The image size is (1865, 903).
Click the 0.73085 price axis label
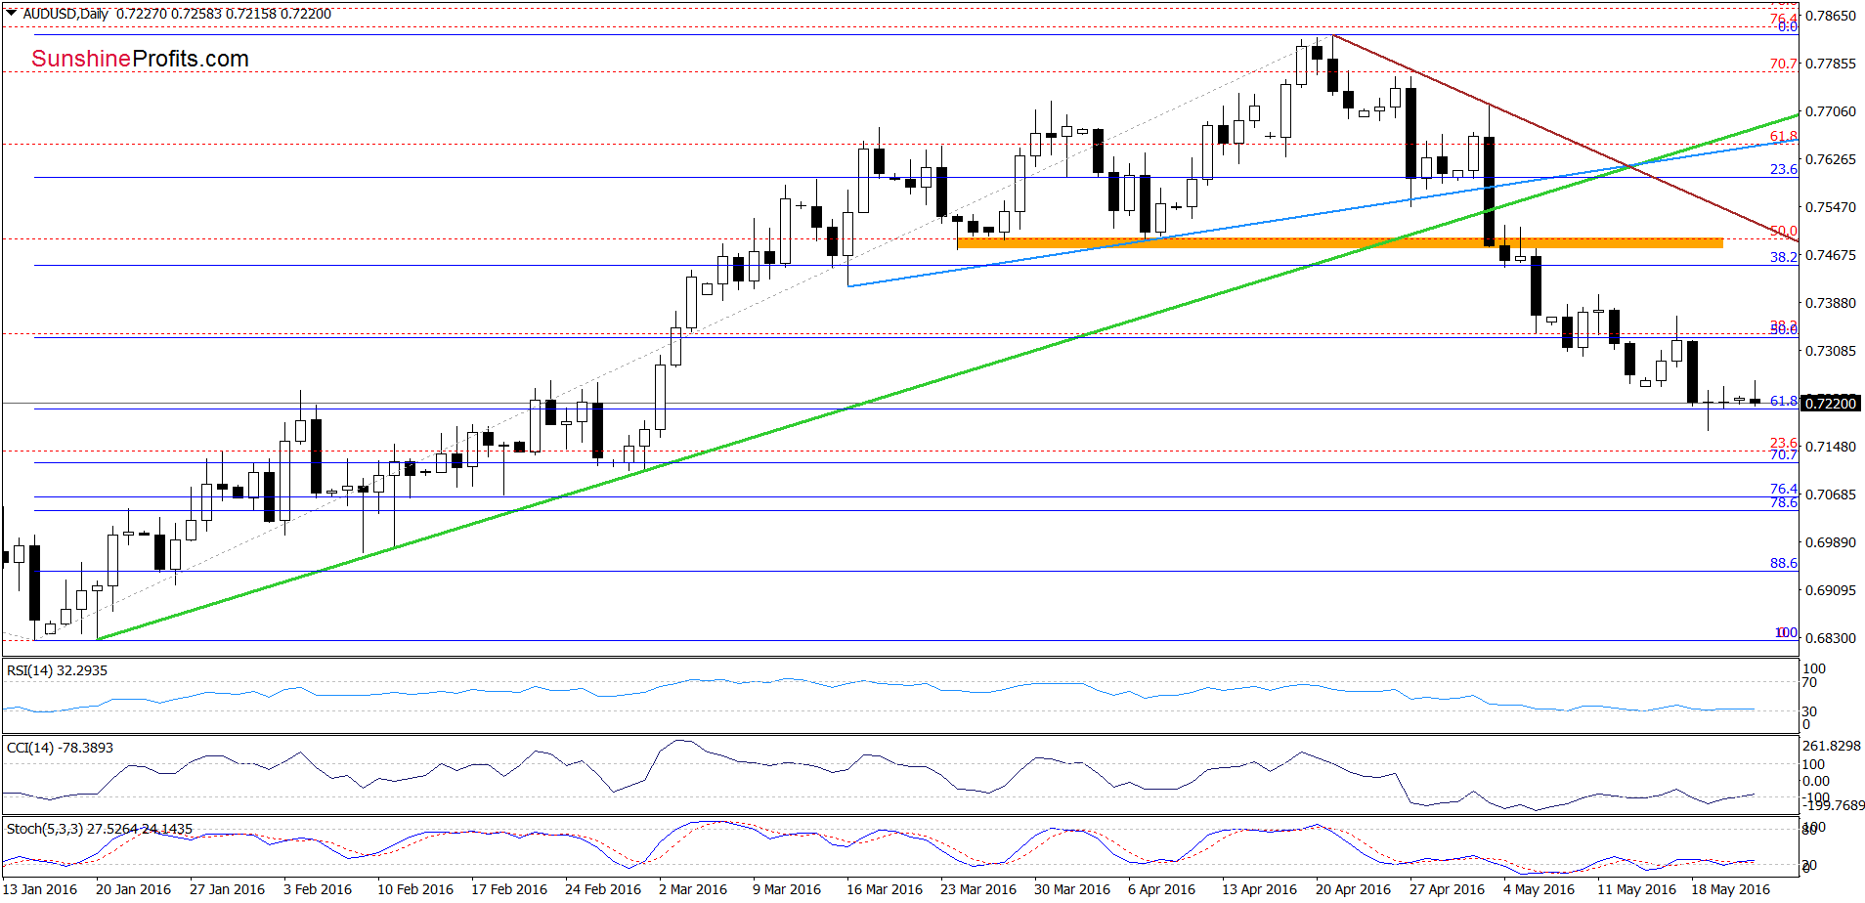coord(1830,351)
